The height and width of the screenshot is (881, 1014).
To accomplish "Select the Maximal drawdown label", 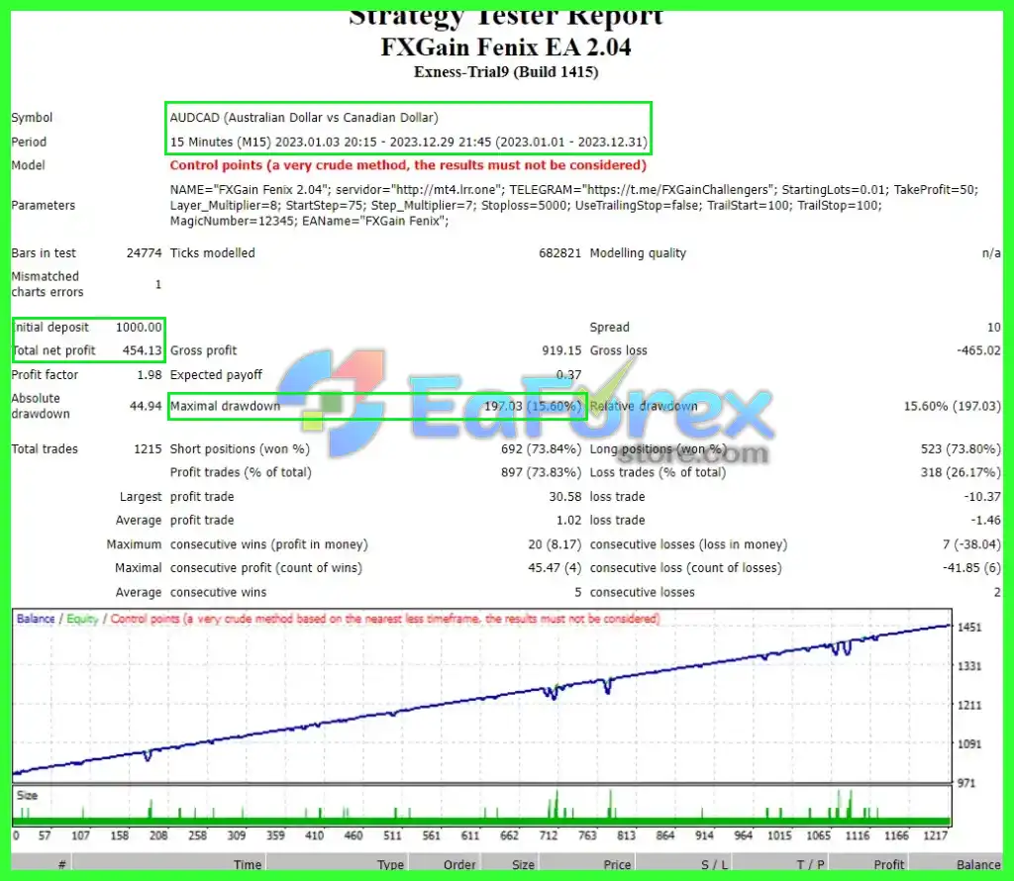I will [x=225, y=406].
